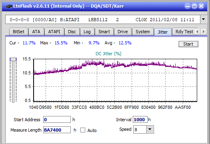The width and height of the screenshot is (210, 144).
Task: Switch to the BitSet tab
Action: tap(19, 32)
